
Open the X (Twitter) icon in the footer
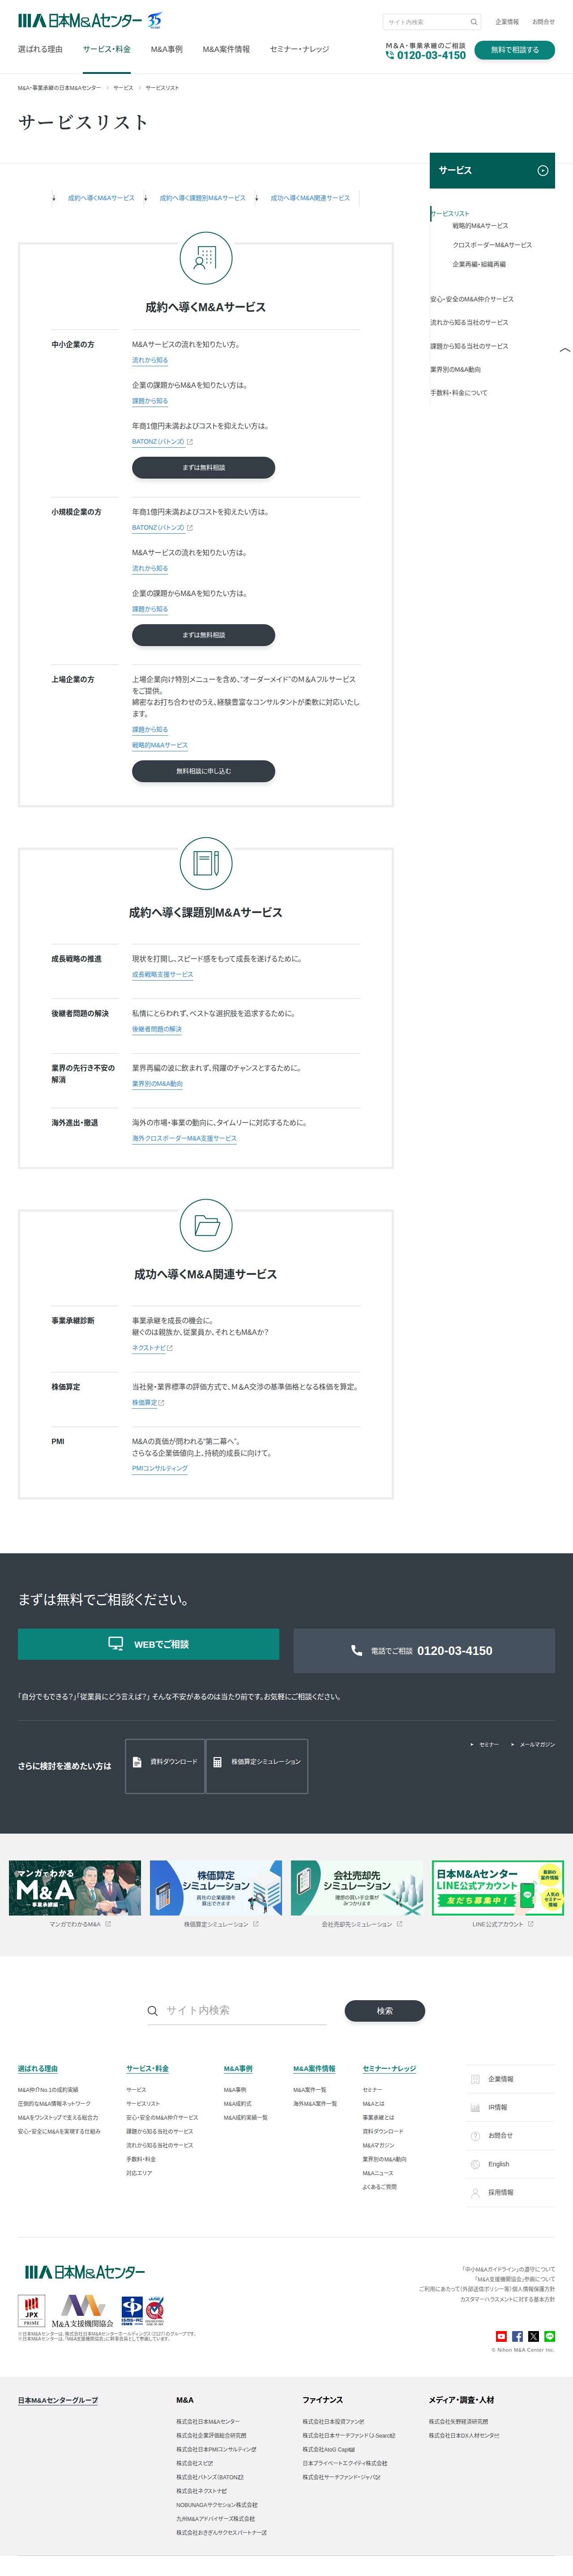tap(533, 2336)
